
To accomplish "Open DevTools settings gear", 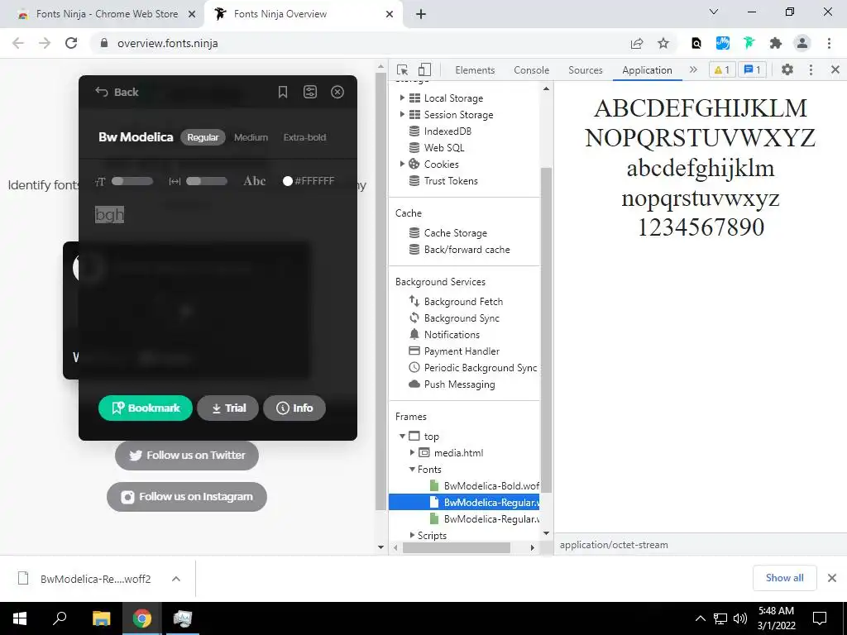I will (787, 69).
